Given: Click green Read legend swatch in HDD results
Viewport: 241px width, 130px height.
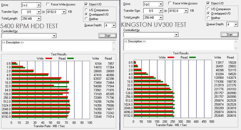Looking at the screenshot, I should [x=70, y=58].
